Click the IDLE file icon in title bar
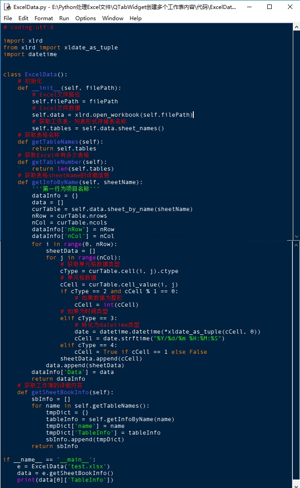300x488 pixels. point(7,7)
